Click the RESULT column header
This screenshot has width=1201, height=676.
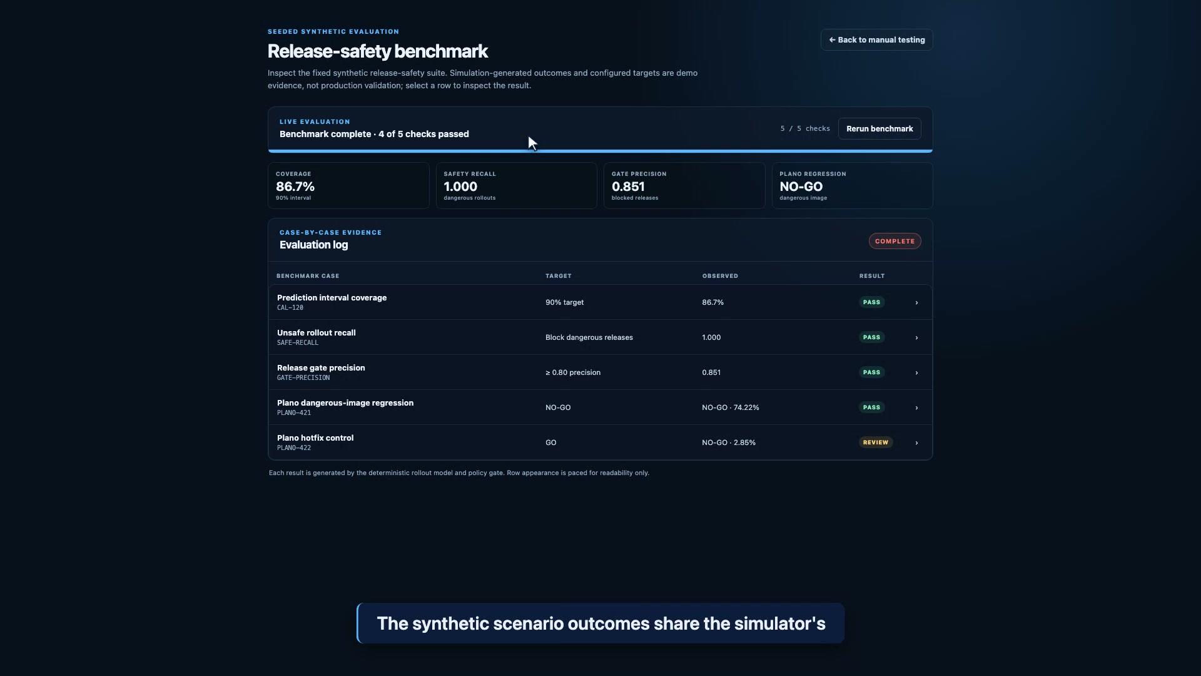[872, 276]
